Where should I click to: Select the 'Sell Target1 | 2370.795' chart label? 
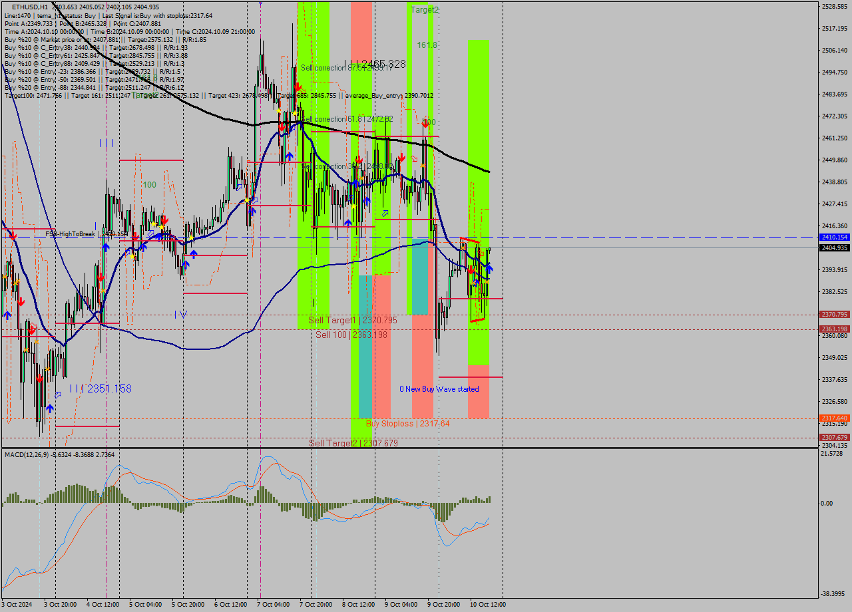pyautogui.click(x=353, y=321)
